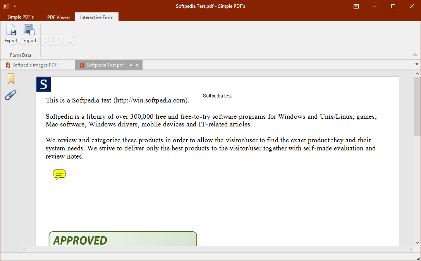
Task: Open the attachments paperclip icon
Action: click(x=11, y=95)
